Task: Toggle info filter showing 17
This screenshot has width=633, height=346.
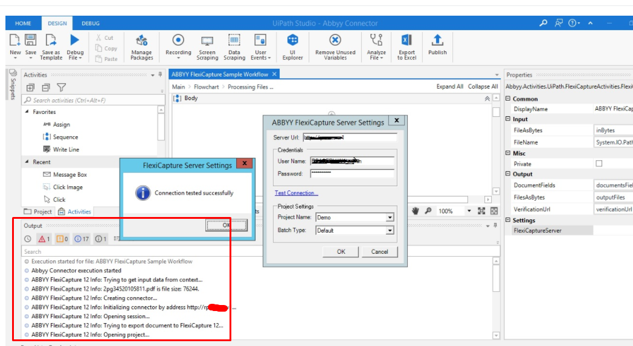Action: pos(82,239)
